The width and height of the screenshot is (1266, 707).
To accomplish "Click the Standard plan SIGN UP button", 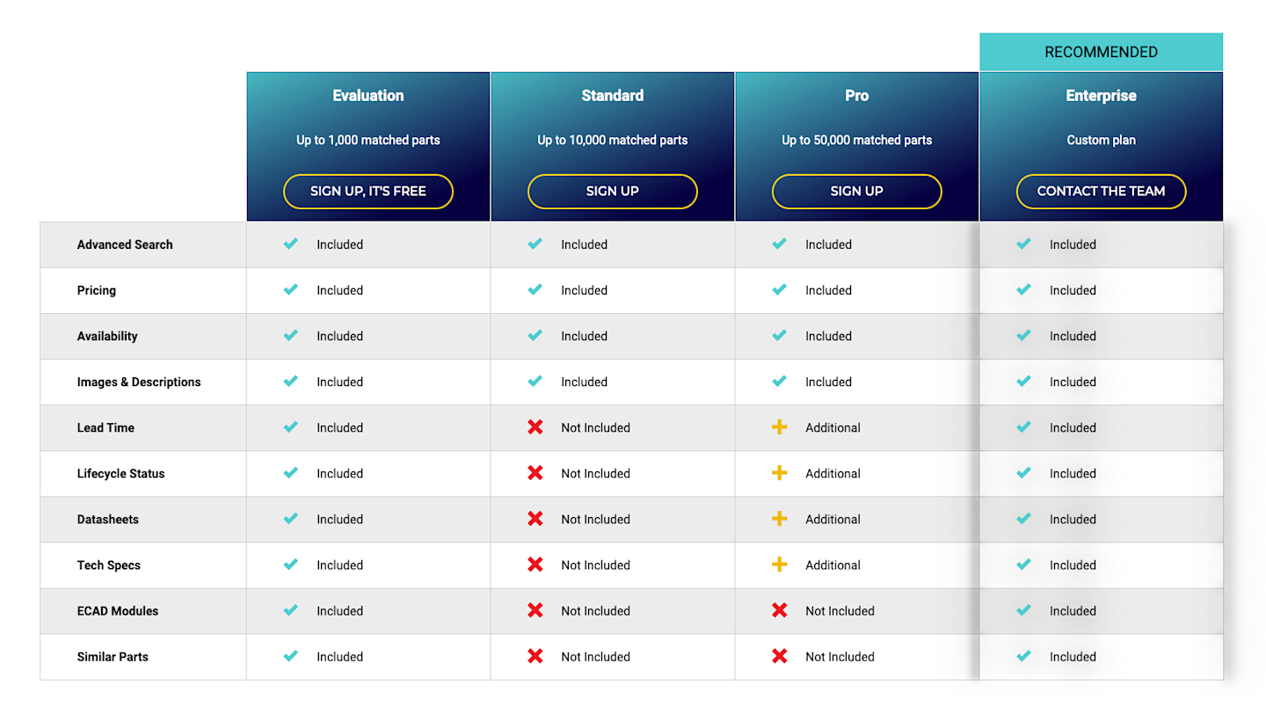I will click(x=612, y=191).
